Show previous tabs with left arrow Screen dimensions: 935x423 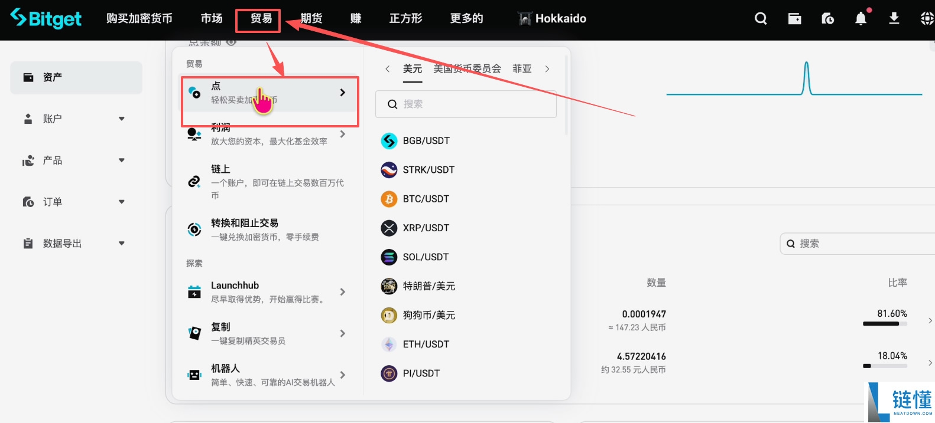pyautogui.click(x=387, y=69)
